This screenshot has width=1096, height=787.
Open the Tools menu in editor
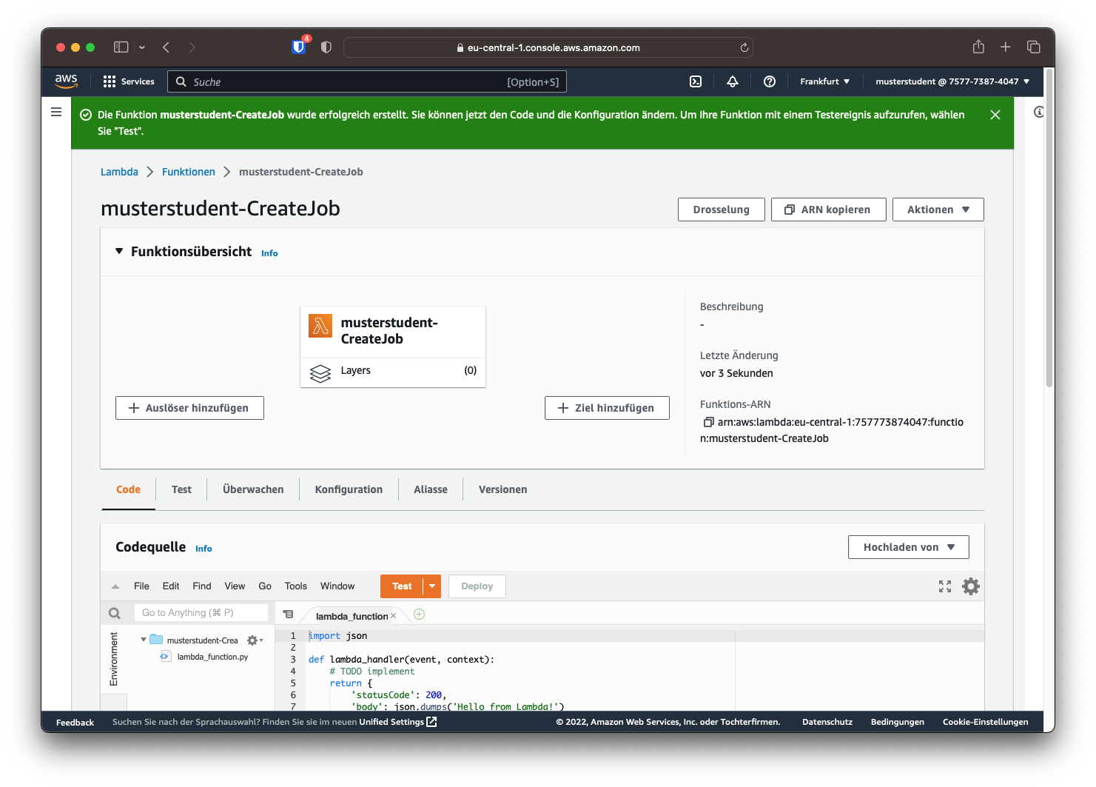point(296,586)
